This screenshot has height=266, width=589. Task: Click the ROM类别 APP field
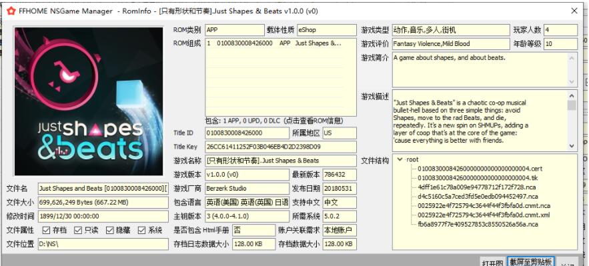235,30
